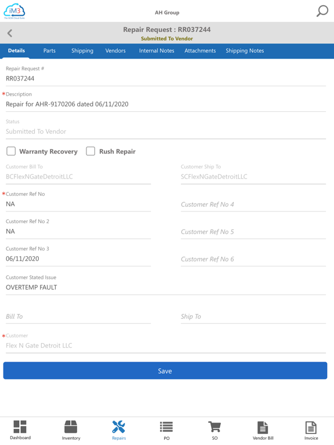This screenshot has width=334, height=445.
Task: View the Internal Notes tab
Action: click(x=157, y=51)
